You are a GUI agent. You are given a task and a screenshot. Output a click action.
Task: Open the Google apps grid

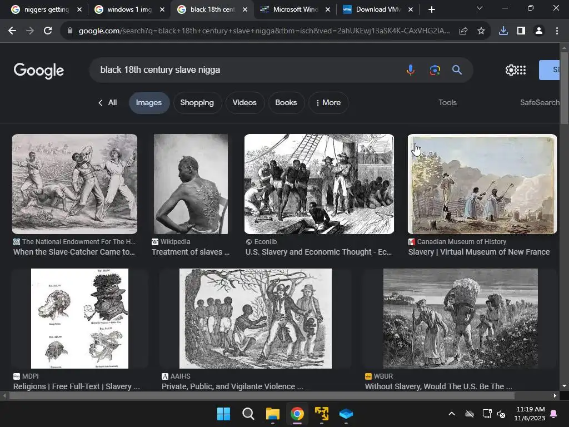pyautogui.click(x=521, y=70)
